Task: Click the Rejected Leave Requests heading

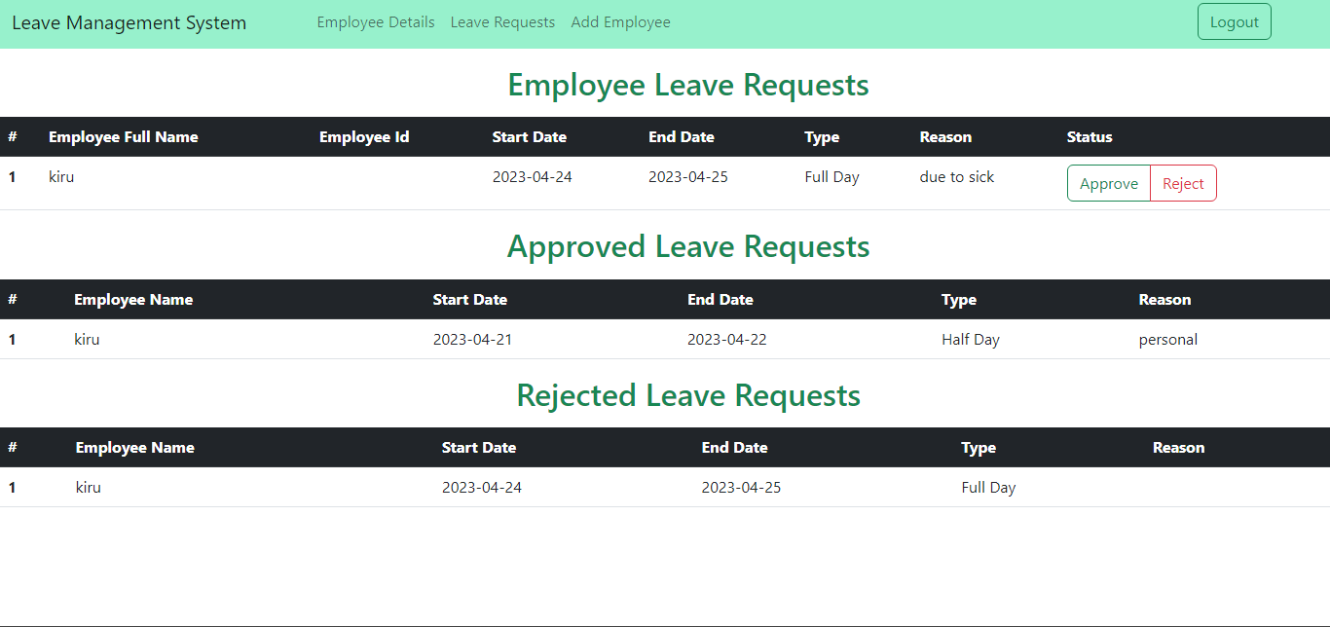Action: (x=688, y=395)
